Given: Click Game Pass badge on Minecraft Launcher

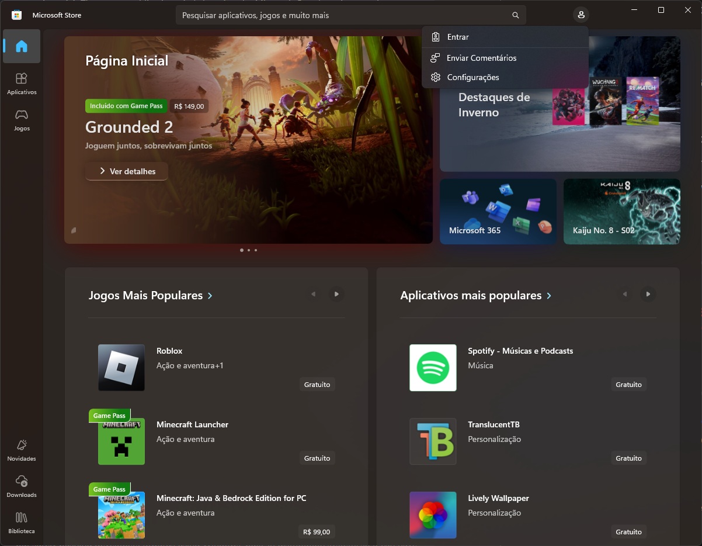Looking at the screenshot, I should [x=110, y=416].
